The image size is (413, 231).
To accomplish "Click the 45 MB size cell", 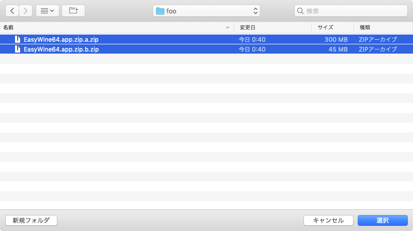I will 338,49.
